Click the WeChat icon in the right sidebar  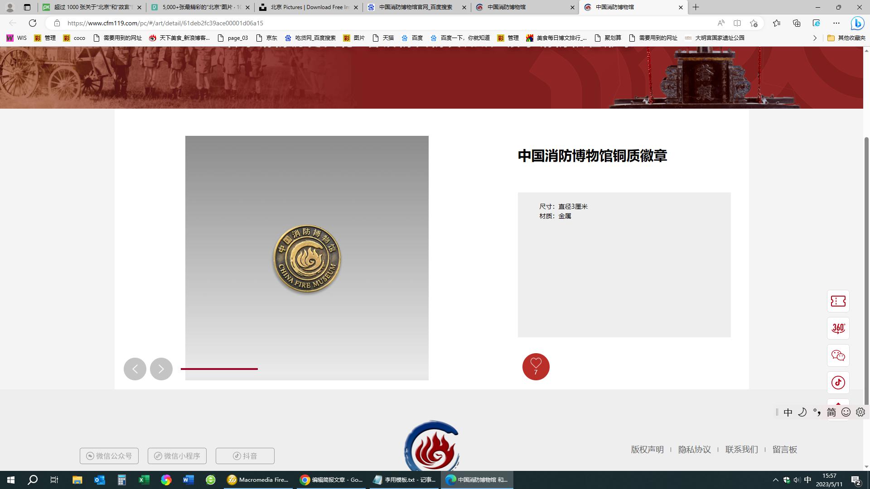[838, 355]
